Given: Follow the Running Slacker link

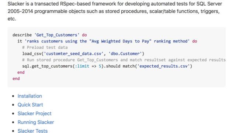Looking at the screenshot, I should point(36,122).
